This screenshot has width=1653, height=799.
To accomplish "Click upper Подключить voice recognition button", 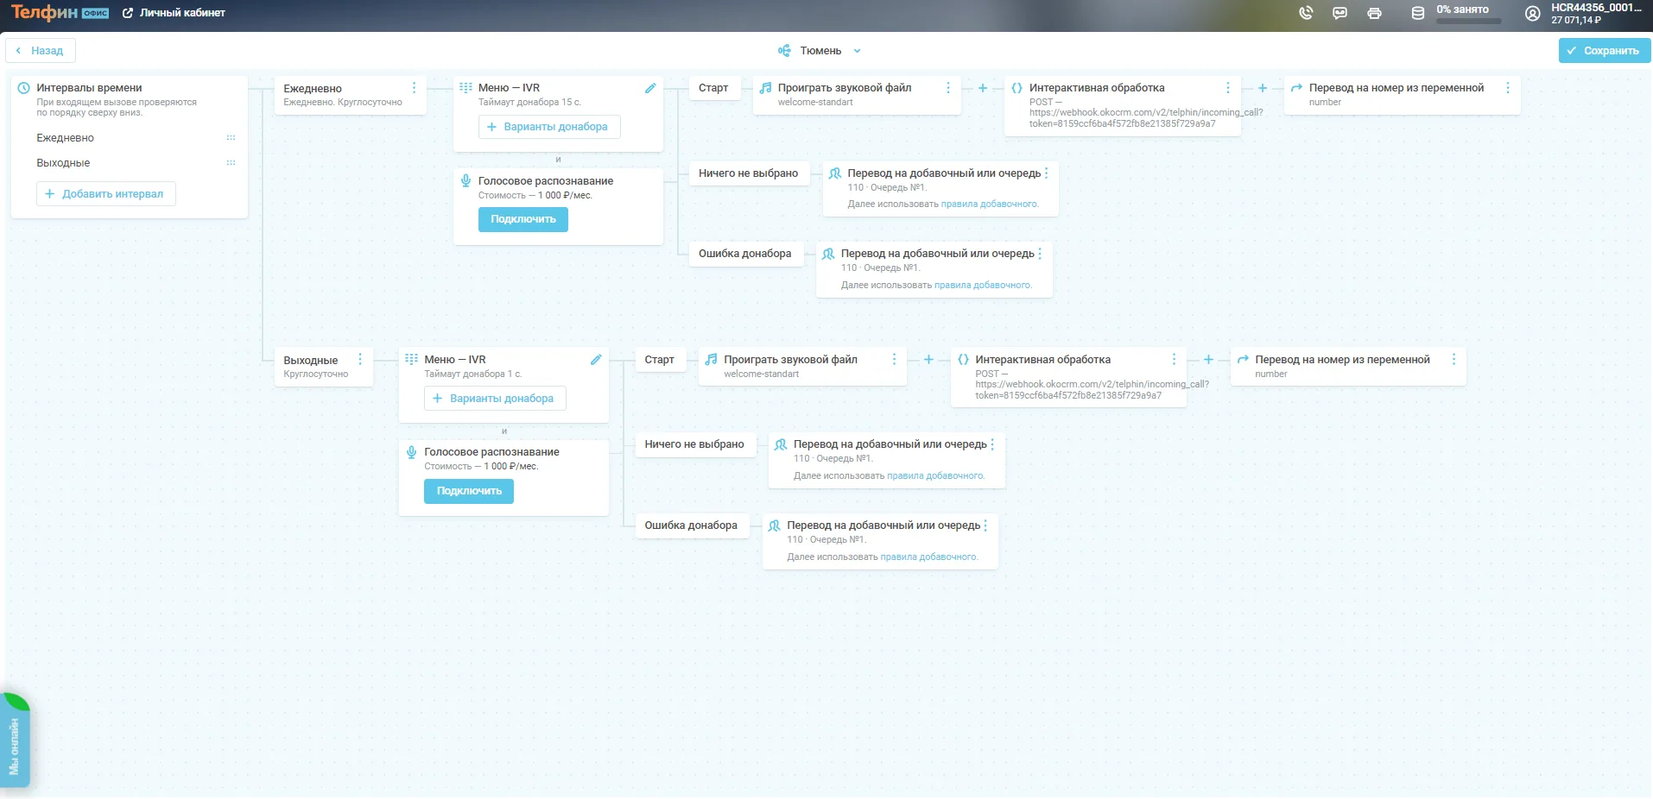I will pyautogui.click(x=522, y=219).
